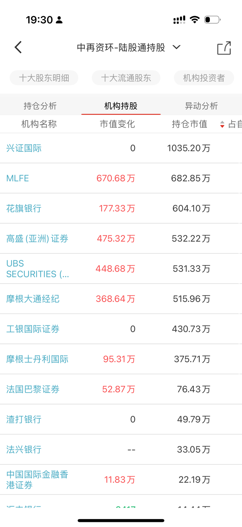Open UBS SECURITIES institution link
This screenshot has width=242, height=527.
click(37, 269)
